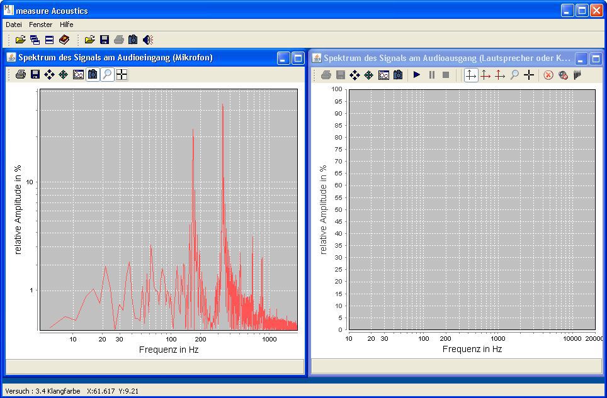Click the tile windows icon
The image size is (607, 398).
(49, 40)
